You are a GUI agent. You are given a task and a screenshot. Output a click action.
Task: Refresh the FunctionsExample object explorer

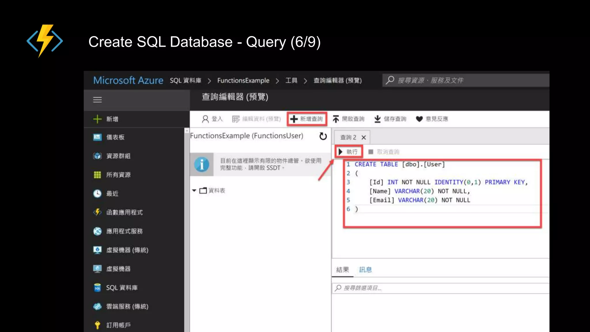tap(323, 136)
